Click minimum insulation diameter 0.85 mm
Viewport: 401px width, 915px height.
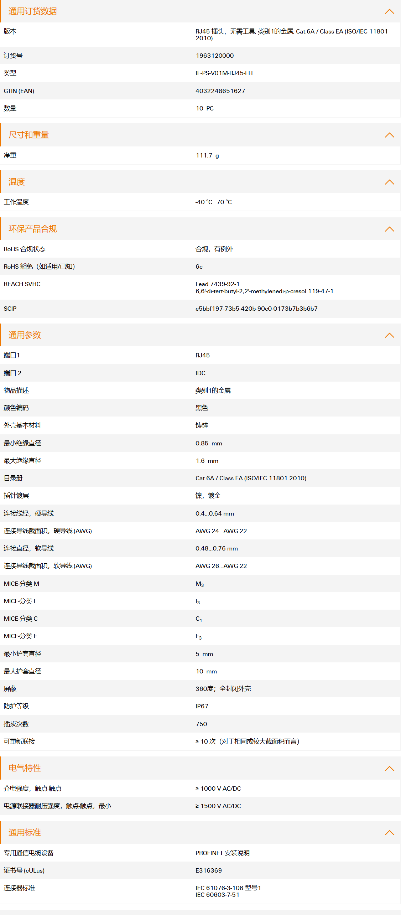(209, 443)
